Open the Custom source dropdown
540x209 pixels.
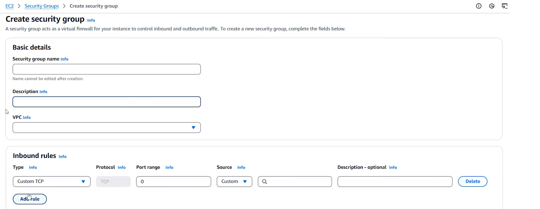[234, 182]
